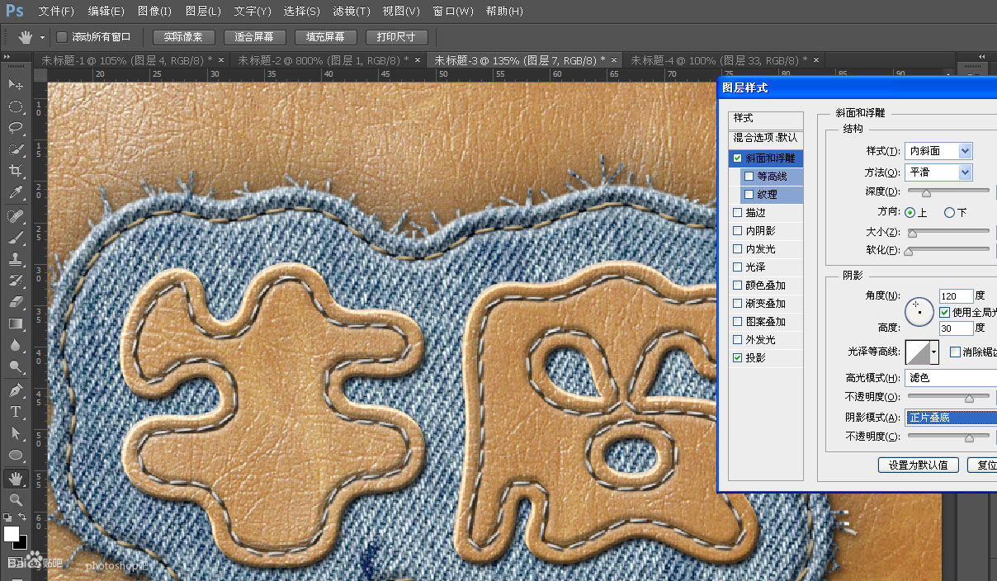Image resolution: width=997 pixels, height=581 pixels.
Task: Select the Eyedropper tool
Action: pyautogui.click(x=15, y=193)
